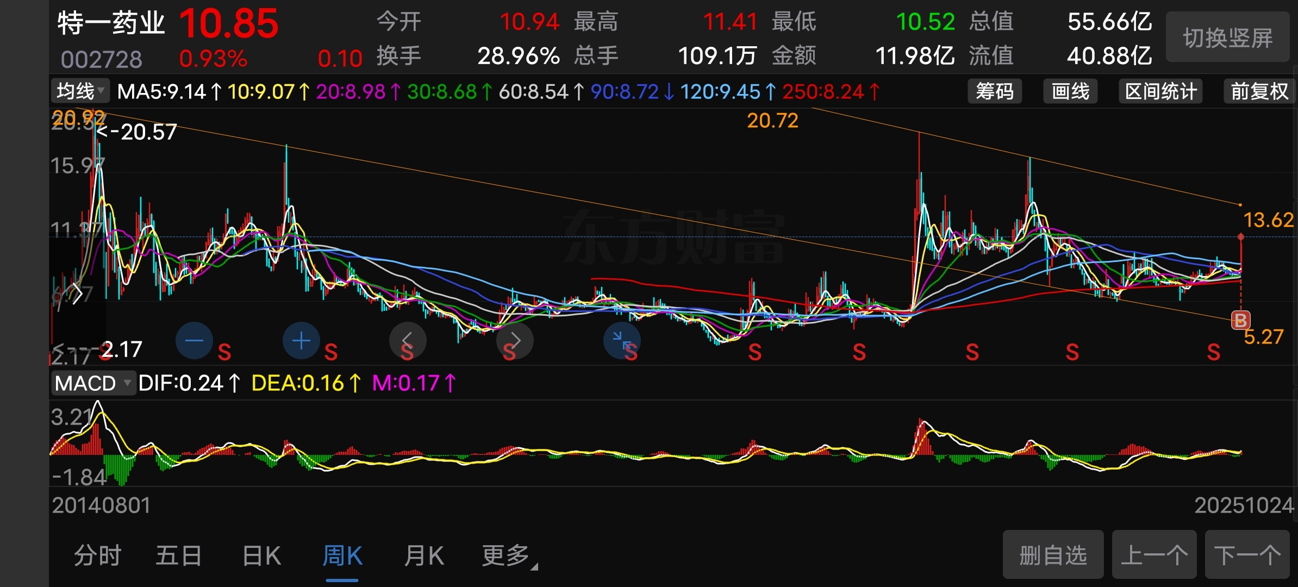The height and width of the screenshot is (587, 1298).
Task: Tap the shrink arrows collapse icon
Action: tap(621, 341)
